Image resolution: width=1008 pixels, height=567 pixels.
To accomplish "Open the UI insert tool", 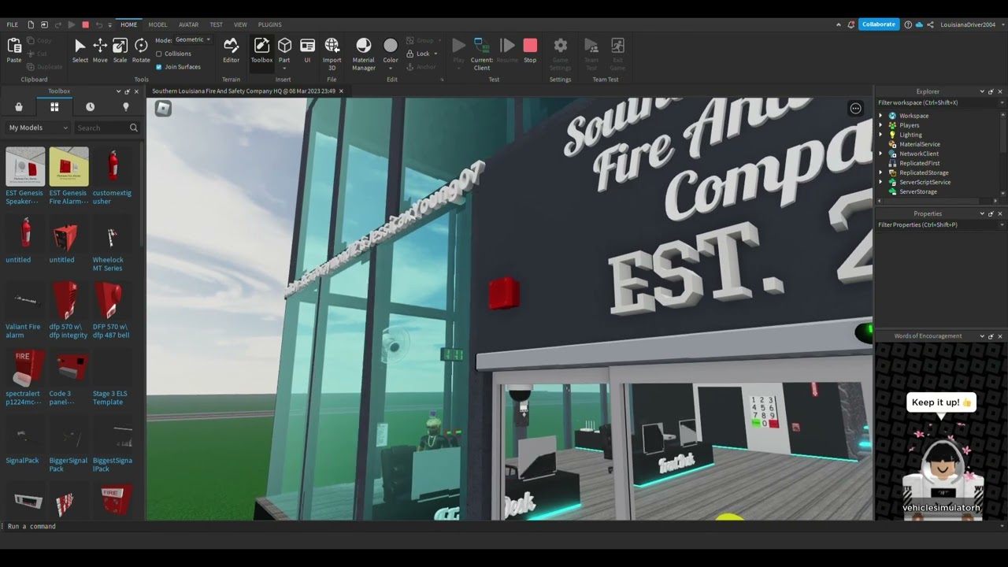I will [307, 50].
